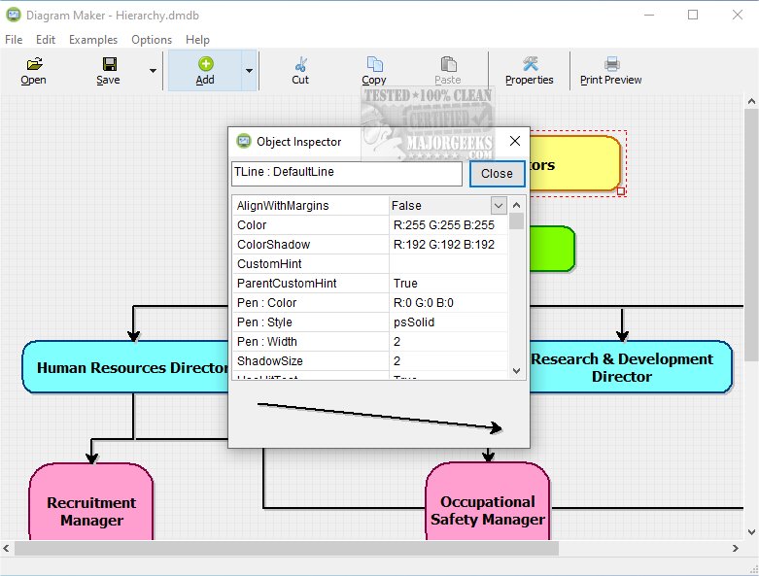Select the Recruitment Manager node
This screenshot has width=759, height=576.
(x=91, y=511)
